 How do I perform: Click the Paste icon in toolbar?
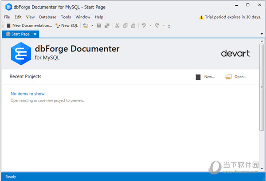133,25
